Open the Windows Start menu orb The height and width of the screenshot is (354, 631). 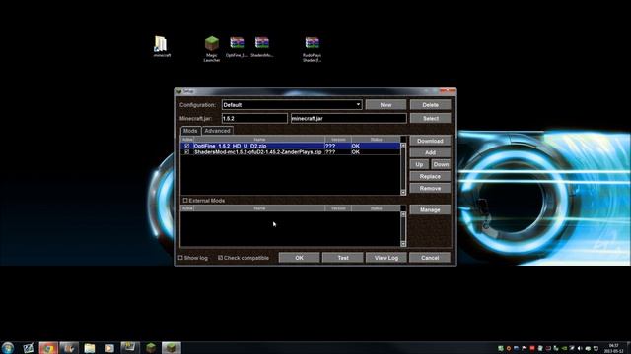point(8,347)
